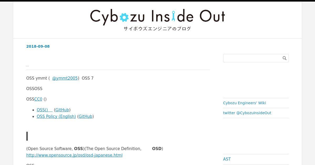Focus the sidebar search input field
315x165 pixels.
253,58
